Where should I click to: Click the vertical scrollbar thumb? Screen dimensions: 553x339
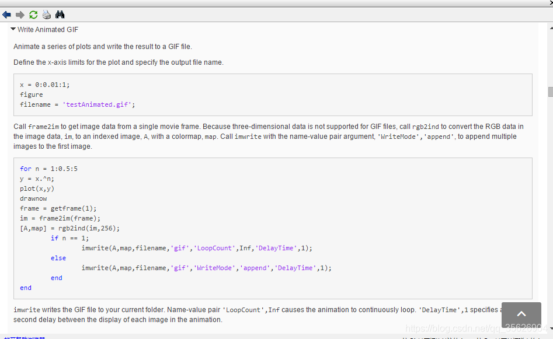tap(551, 92)
